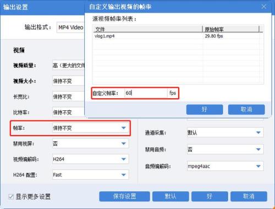Click the 文件 column header
This screenshot has width=275, height=209.
[x=148, y=29]
